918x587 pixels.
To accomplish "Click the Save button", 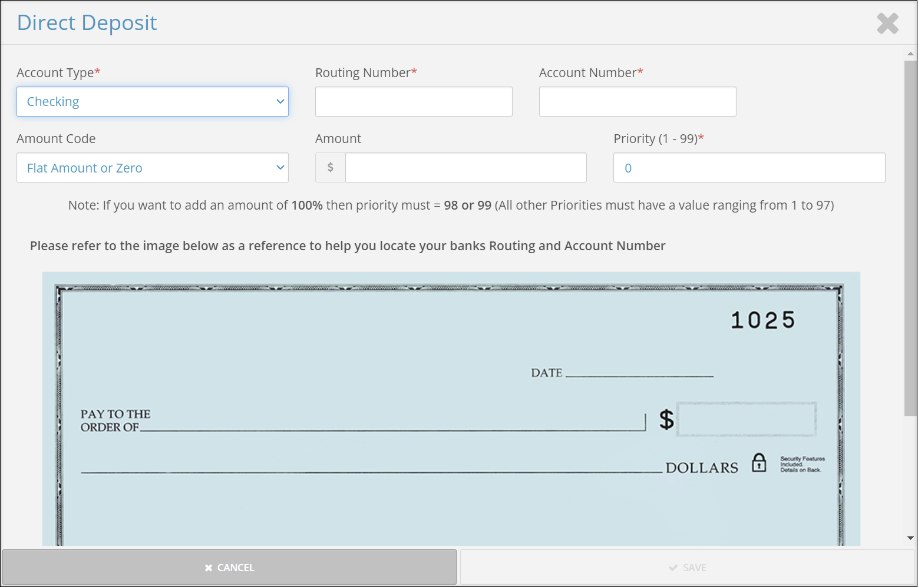I will [x=688, y=567].
